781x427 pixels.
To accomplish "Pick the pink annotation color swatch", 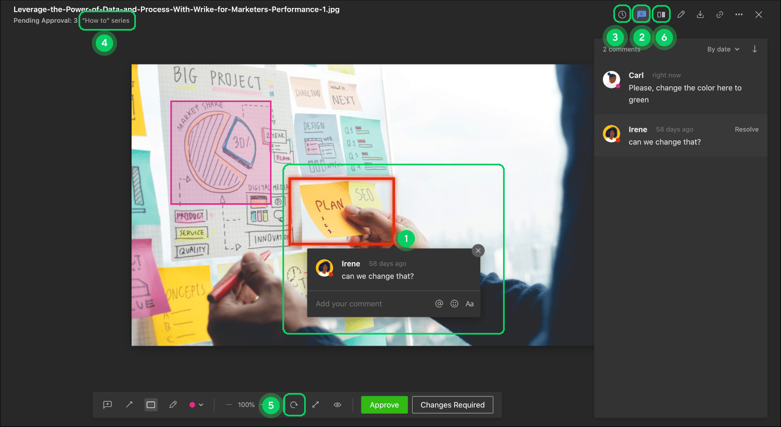I will pyautogui.click(x=192, y=405).
